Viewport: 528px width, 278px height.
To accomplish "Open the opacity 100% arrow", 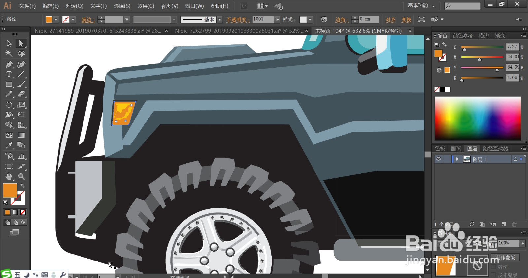I will point(277,20).
